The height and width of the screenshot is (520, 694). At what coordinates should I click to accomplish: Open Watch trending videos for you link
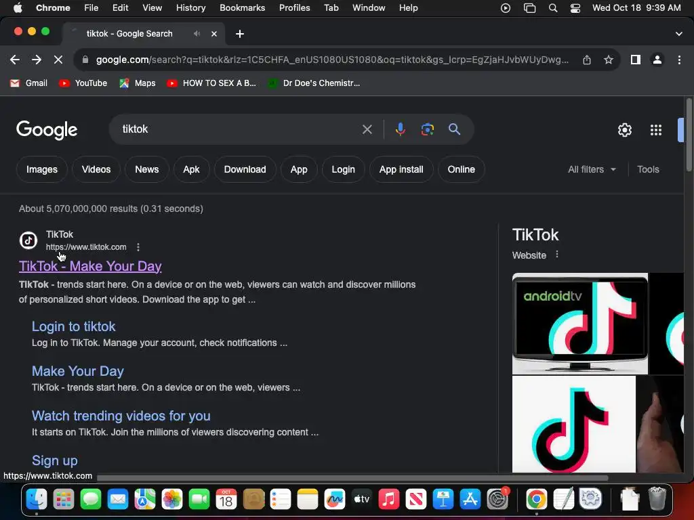(121, 416)
